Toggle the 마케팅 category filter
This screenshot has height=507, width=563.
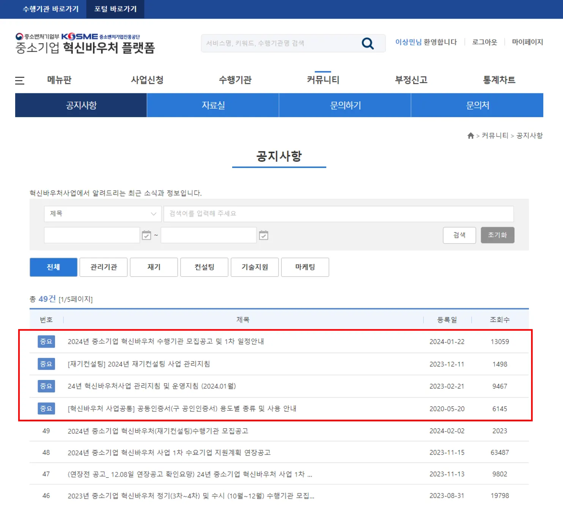305,267
